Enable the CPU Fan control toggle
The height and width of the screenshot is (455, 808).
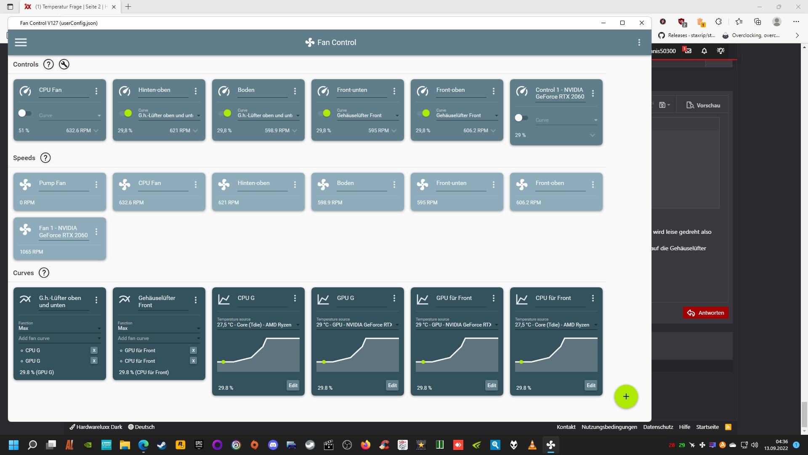[x=25, y=113]
